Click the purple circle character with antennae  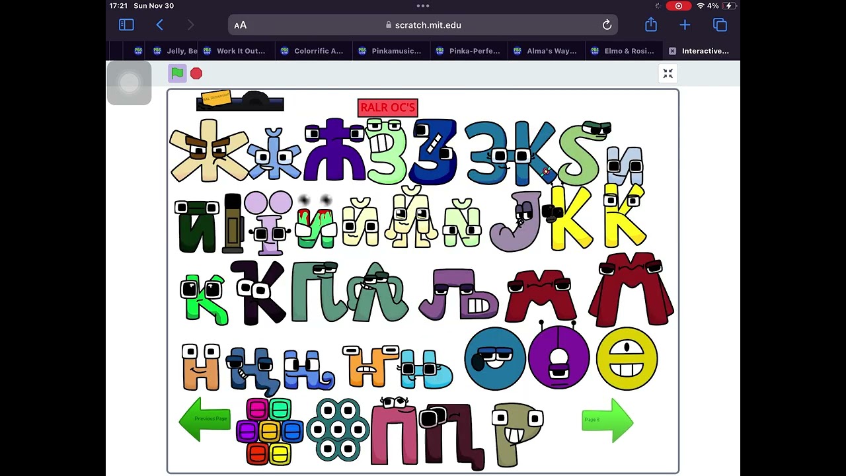(x=558, y=357)
